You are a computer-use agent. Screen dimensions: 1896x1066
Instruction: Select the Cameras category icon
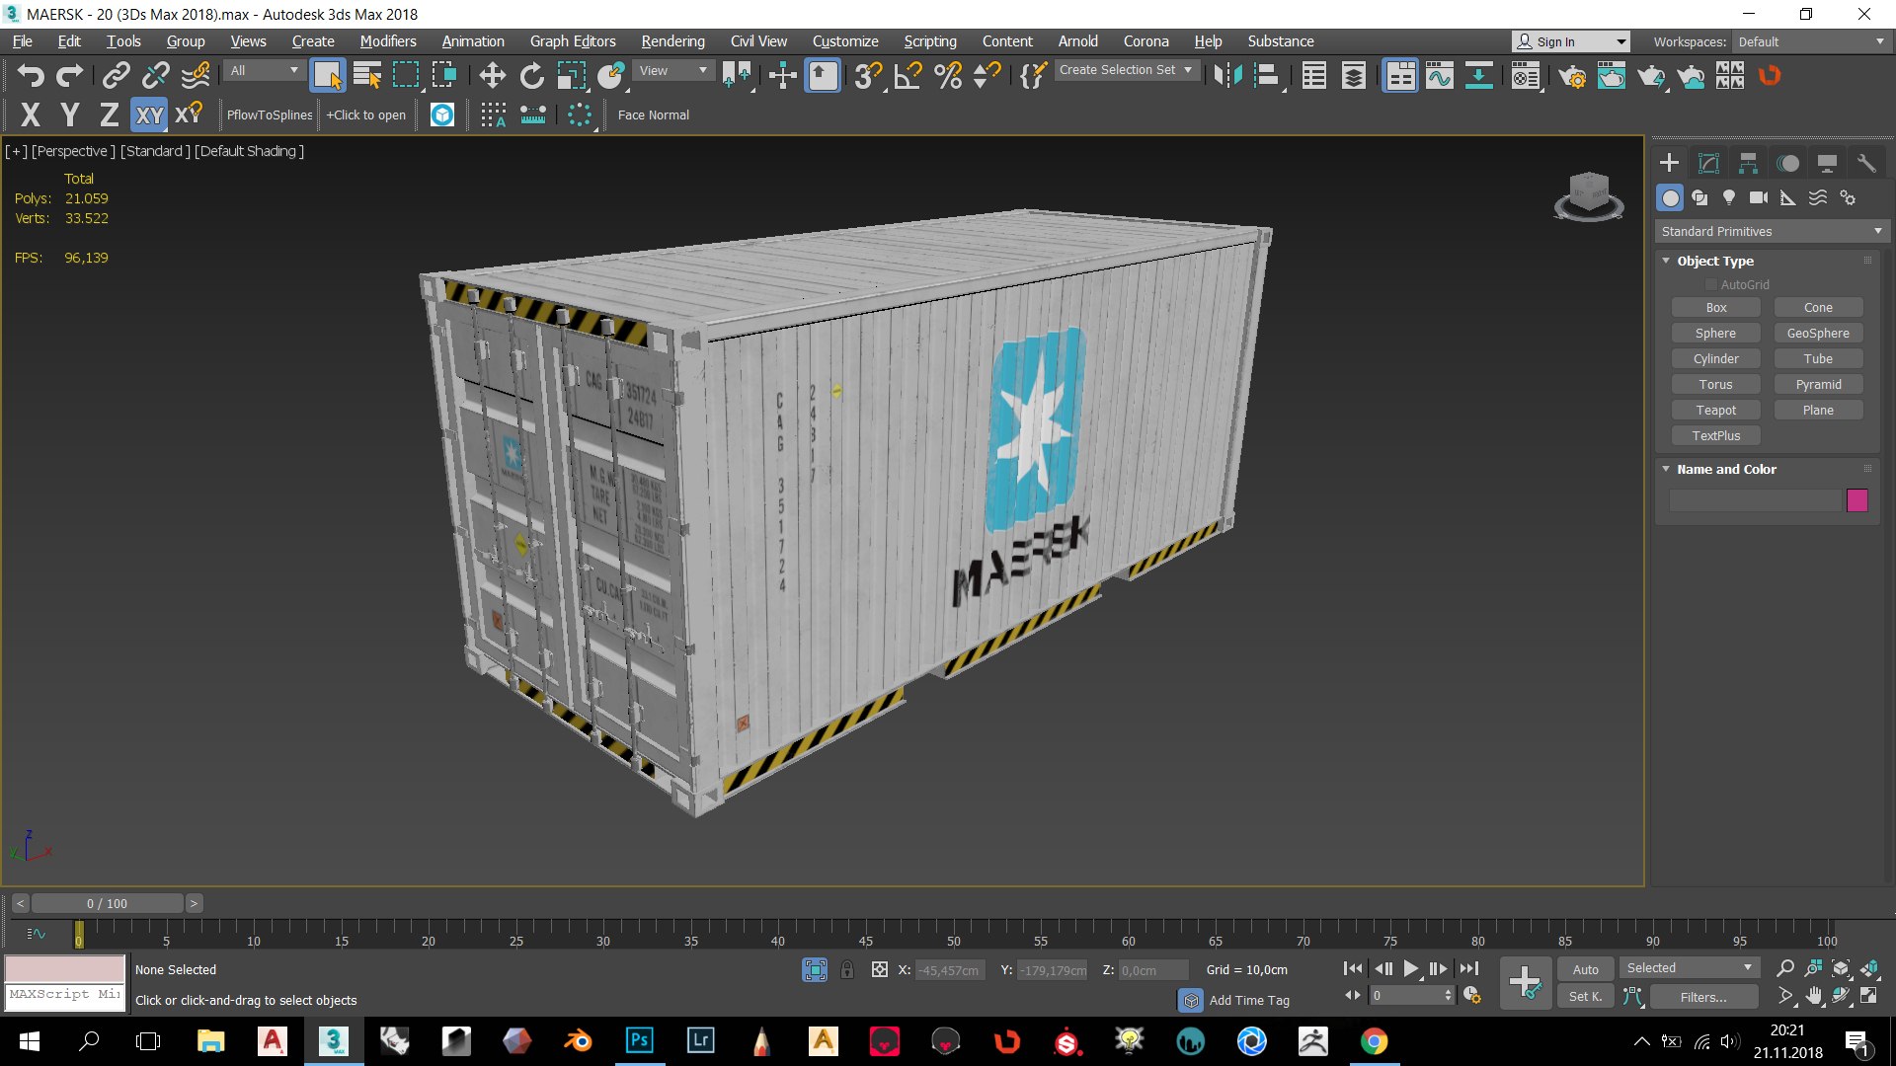(1759, 197)
